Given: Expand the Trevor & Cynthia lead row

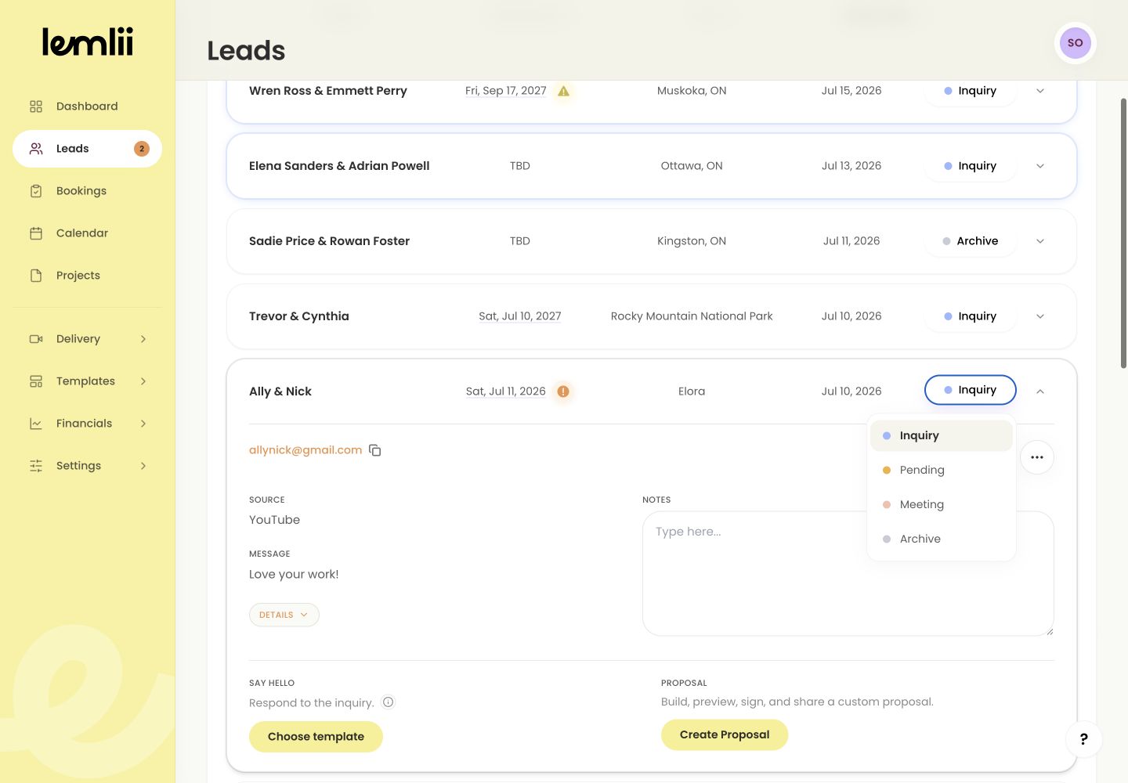Looking at the screenshot, I should click(x=1040, y=316).
